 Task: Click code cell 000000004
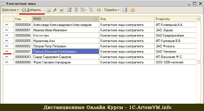23,25
